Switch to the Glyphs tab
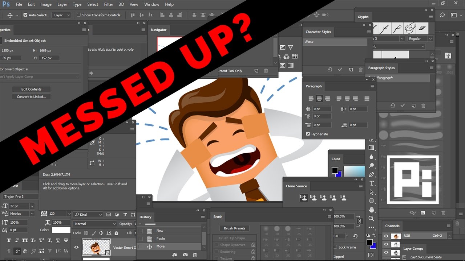 coord(363,17)
